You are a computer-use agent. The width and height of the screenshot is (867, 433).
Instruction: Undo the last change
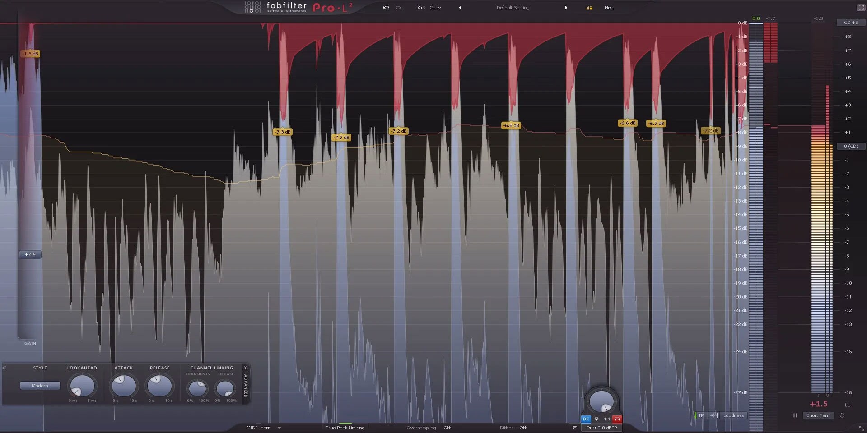pos(386,8)
